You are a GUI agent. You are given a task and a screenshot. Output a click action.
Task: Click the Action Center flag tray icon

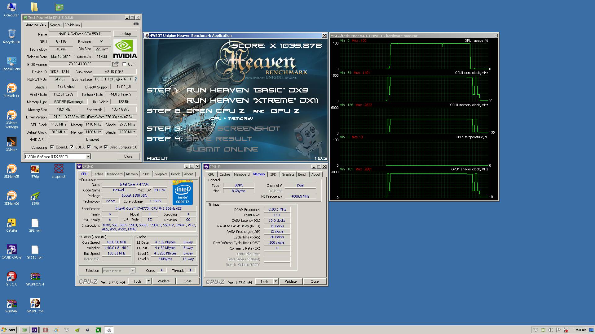click(x=558, y=330)
